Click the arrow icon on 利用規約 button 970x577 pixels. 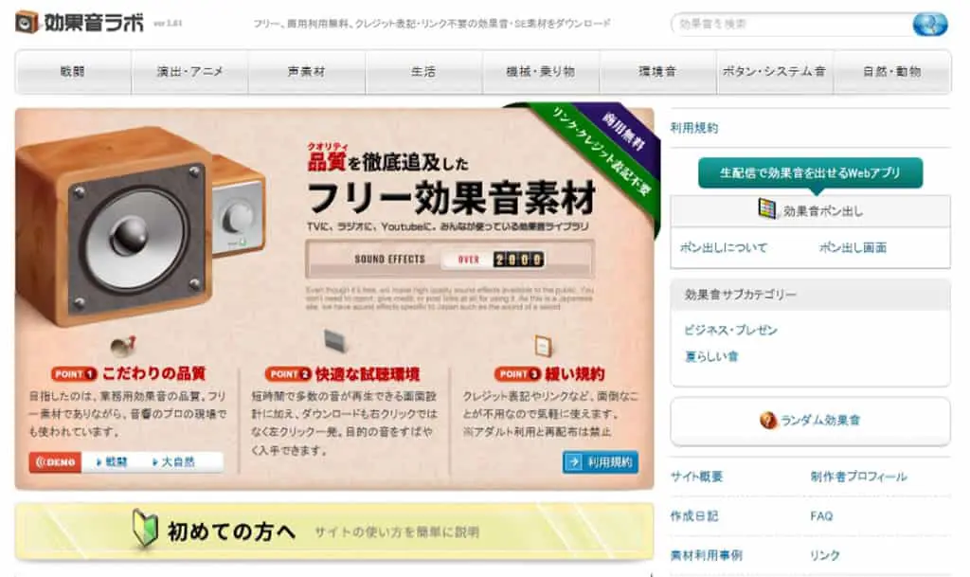click(573, 462)
